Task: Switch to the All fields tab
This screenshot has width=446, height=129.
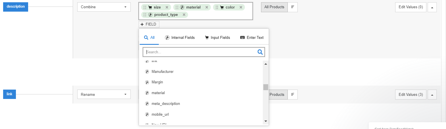Action: [x=149, y=38]
